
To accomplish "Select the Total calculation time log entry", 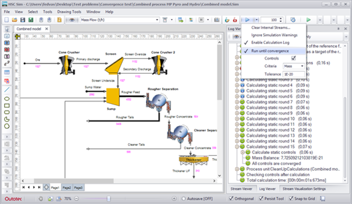I will tap(286, 180).
